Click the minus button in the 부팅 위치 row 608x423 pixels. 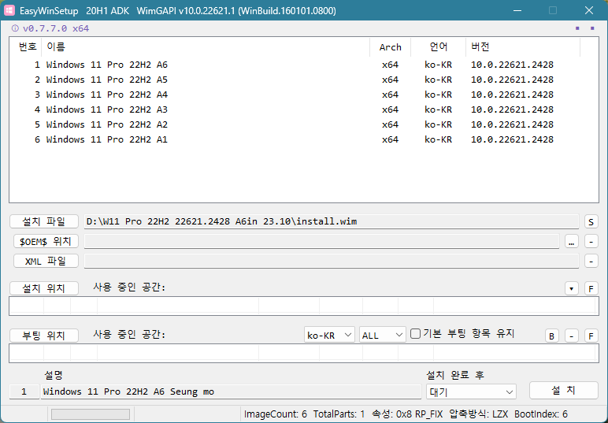click(572, 336)
